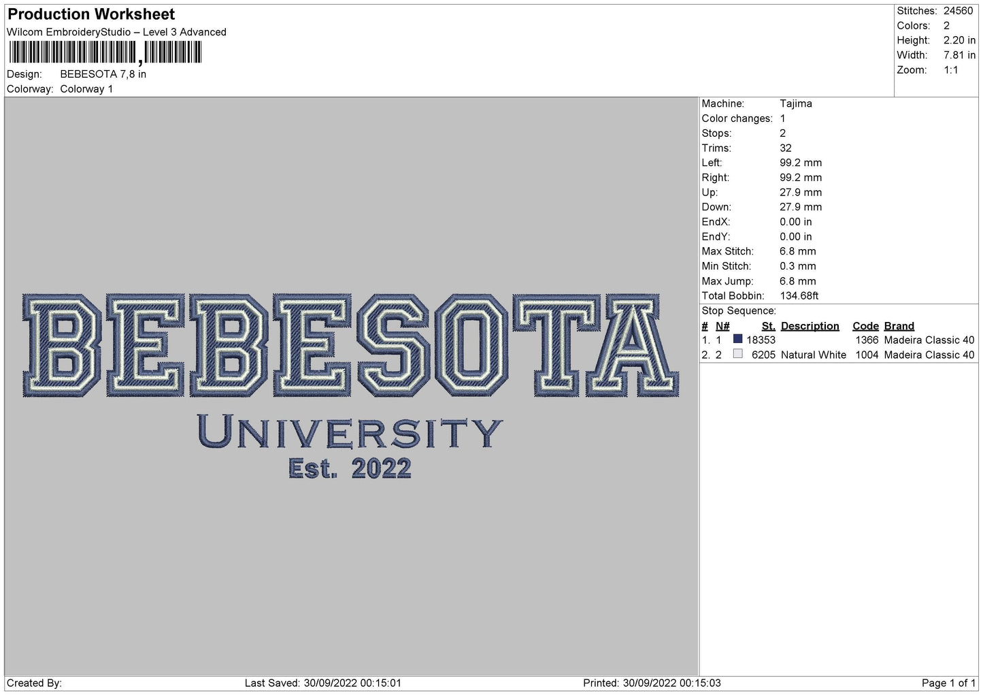Click the Trims value 32
This screenshot has height=695, width=983.
pos(786,148)
